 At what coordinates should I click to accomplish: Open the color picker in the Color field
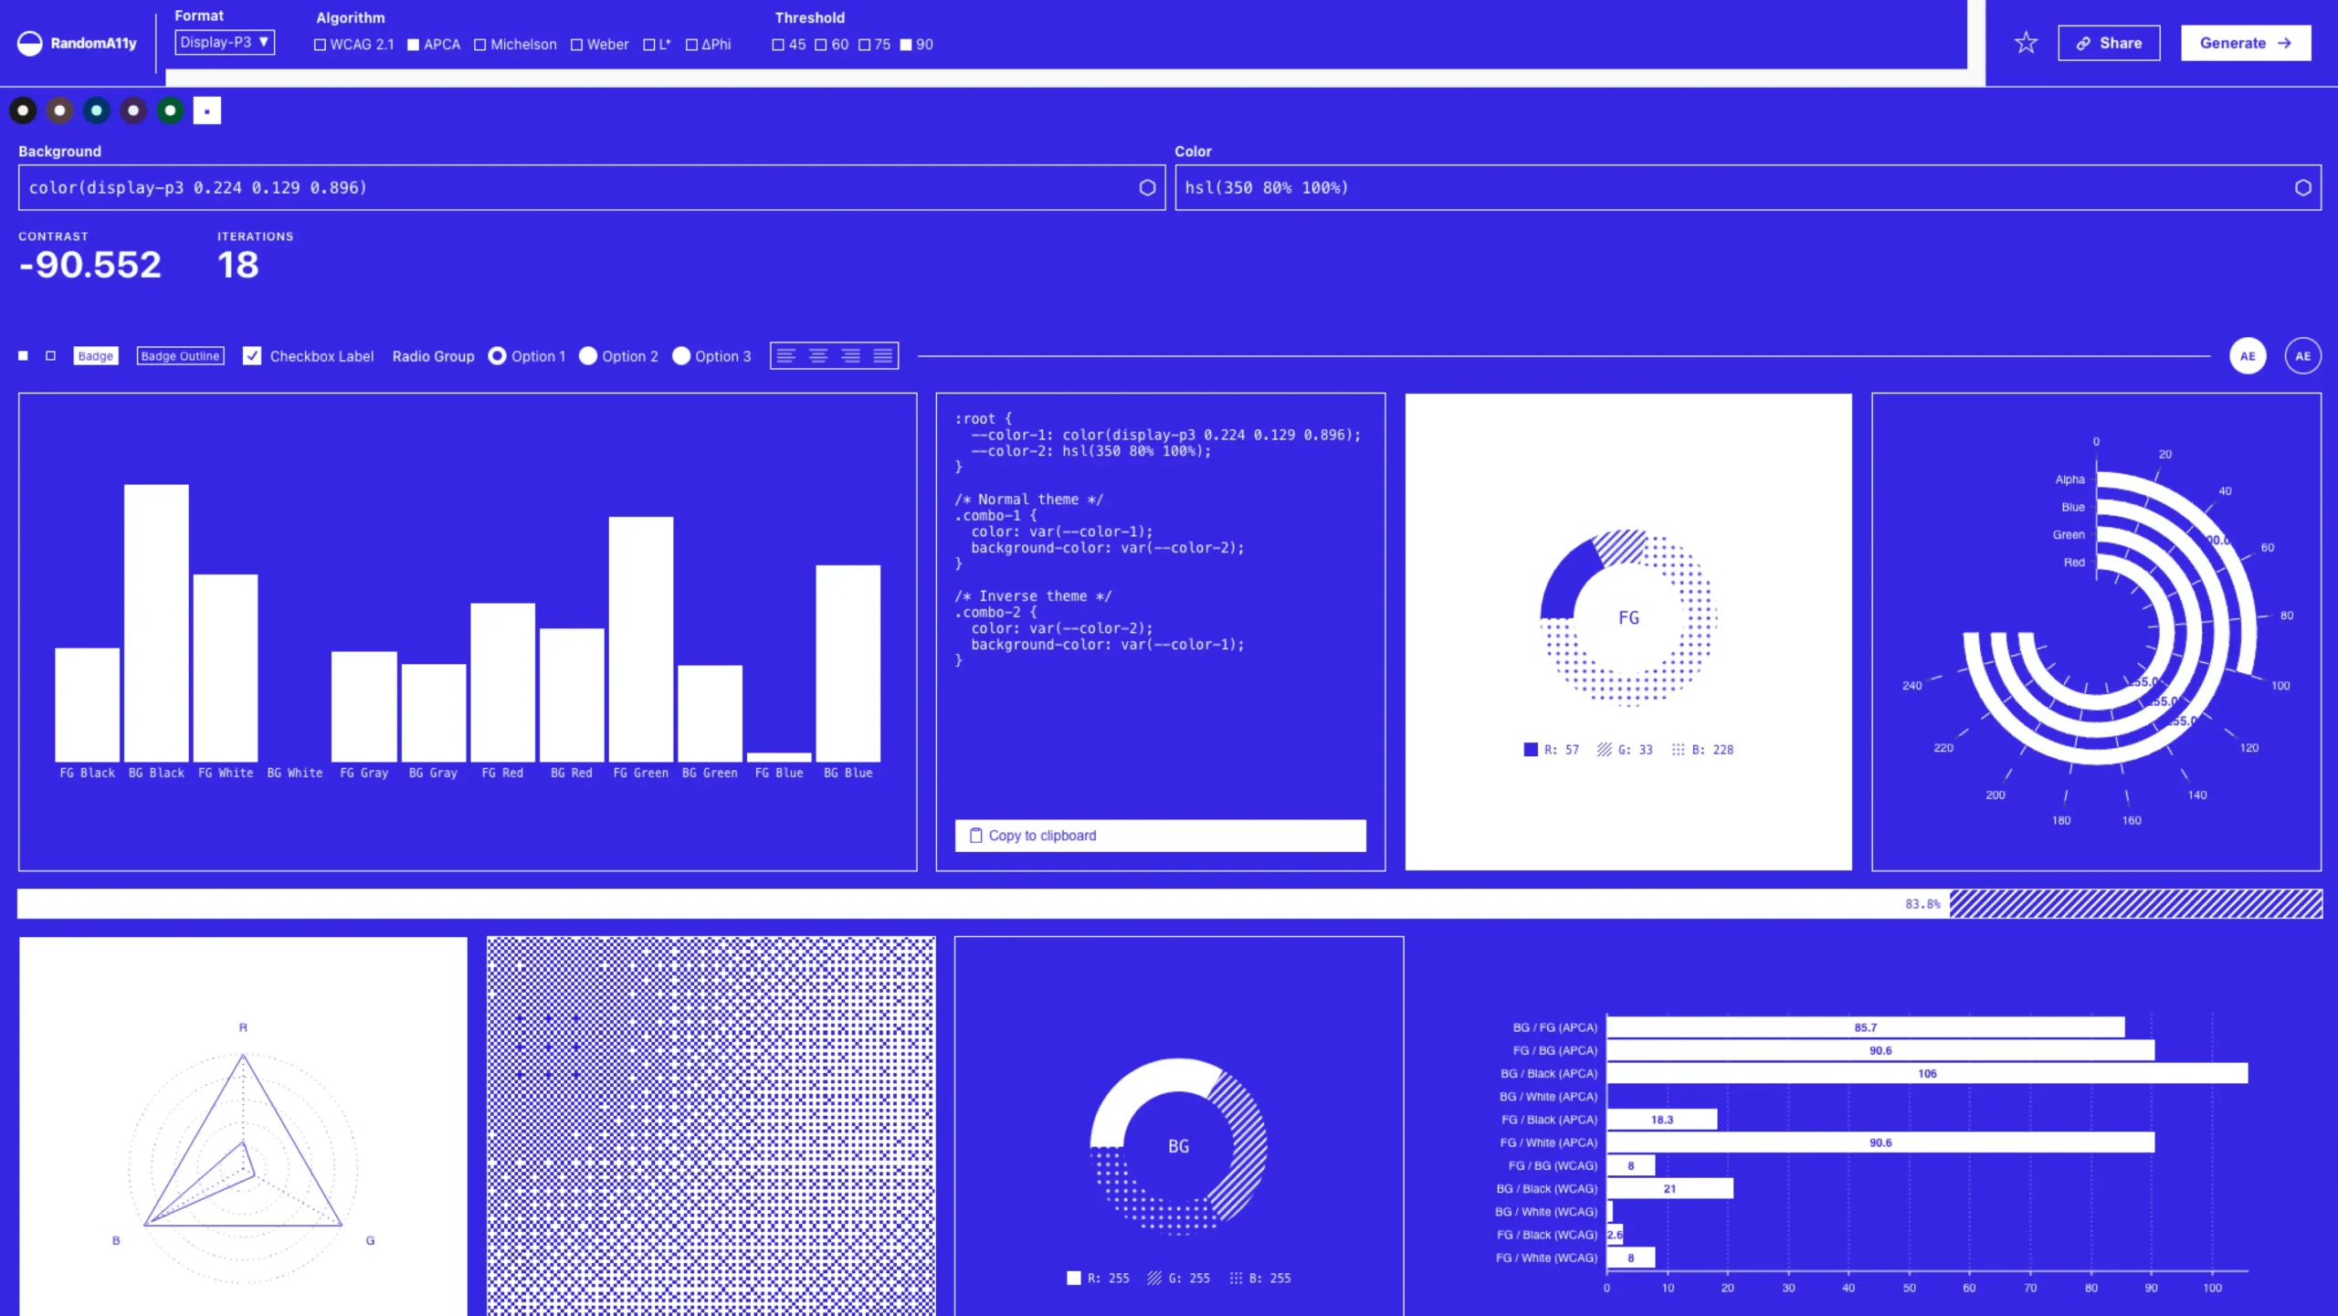2305,187
